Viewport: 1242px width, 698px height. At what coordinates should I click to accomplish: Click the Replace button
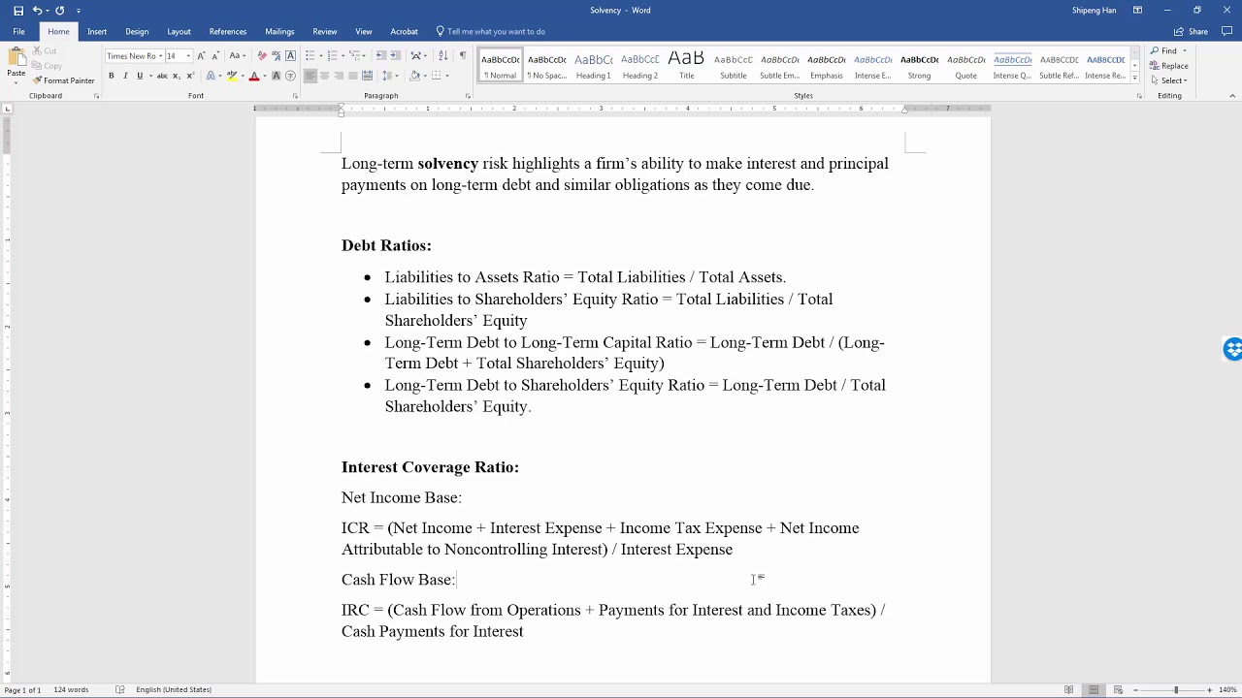(1169, 66)
